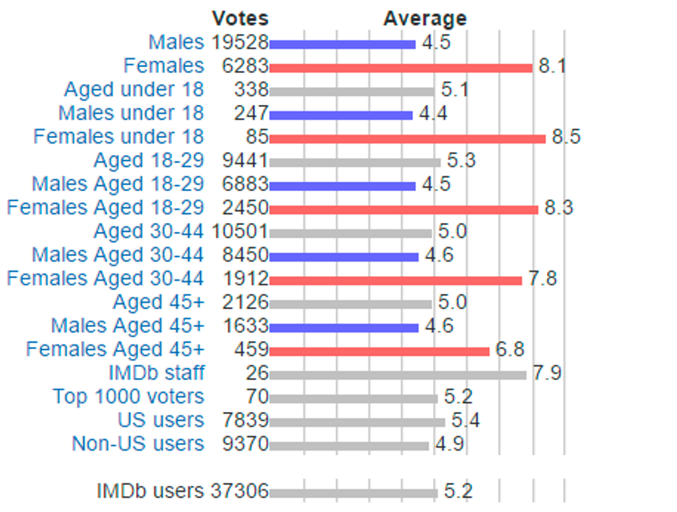Open Males Aged 30-44 link
The width and height of the screenshot is (677, 512).
(117, 255)
